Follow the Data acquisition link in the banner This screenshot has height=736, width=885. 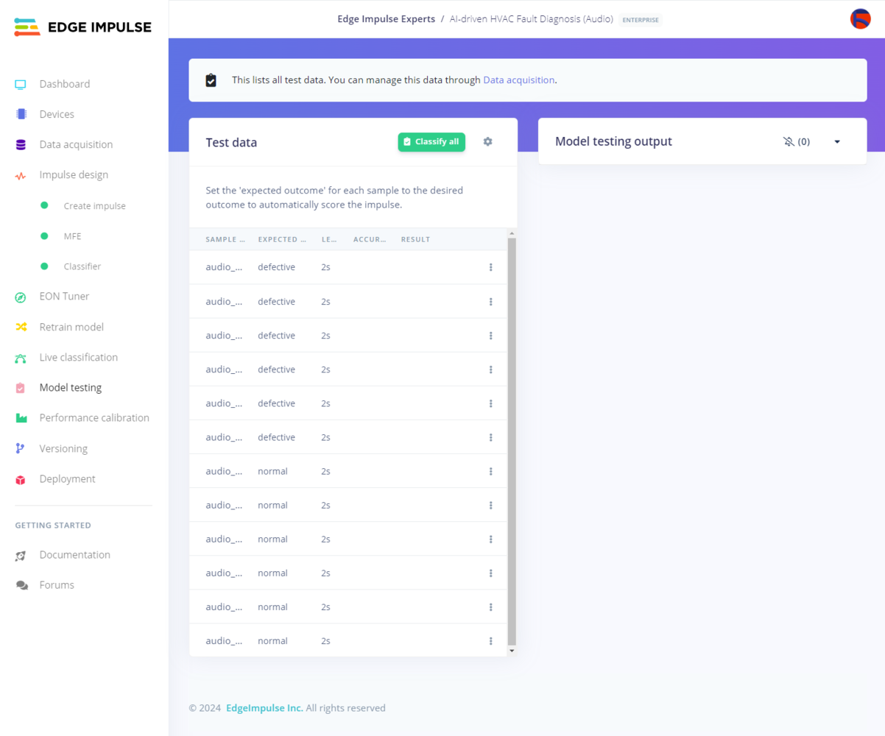(x=519, y=79)
